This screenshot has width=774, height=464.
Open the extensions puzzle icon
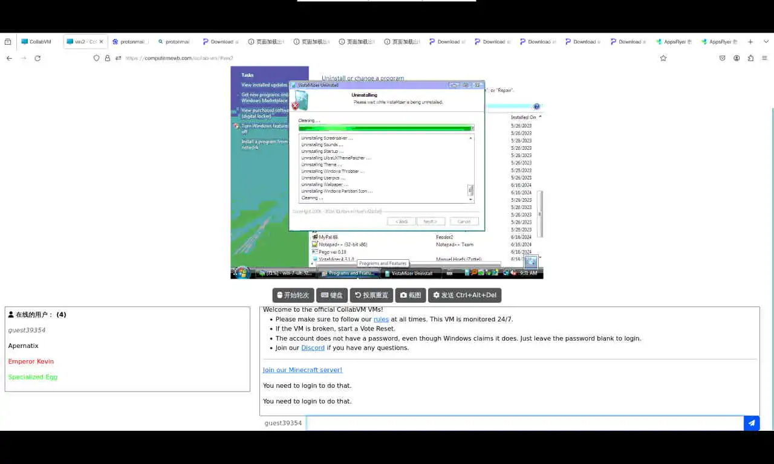click(x=750, y=58)
